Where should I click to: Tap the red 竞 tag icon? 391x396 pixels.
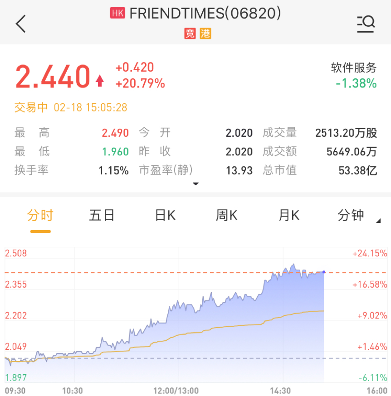click(x=190, y=33)
